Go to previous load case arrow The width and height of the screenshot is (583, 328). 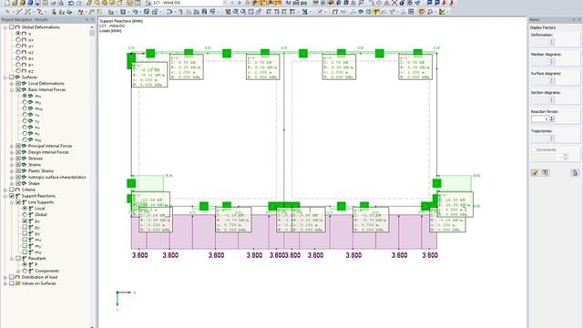click(x=232, y=3)
